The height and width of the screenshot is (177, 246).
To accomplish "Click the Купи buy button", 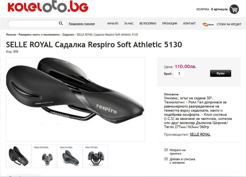I will [x=220, y=73].
